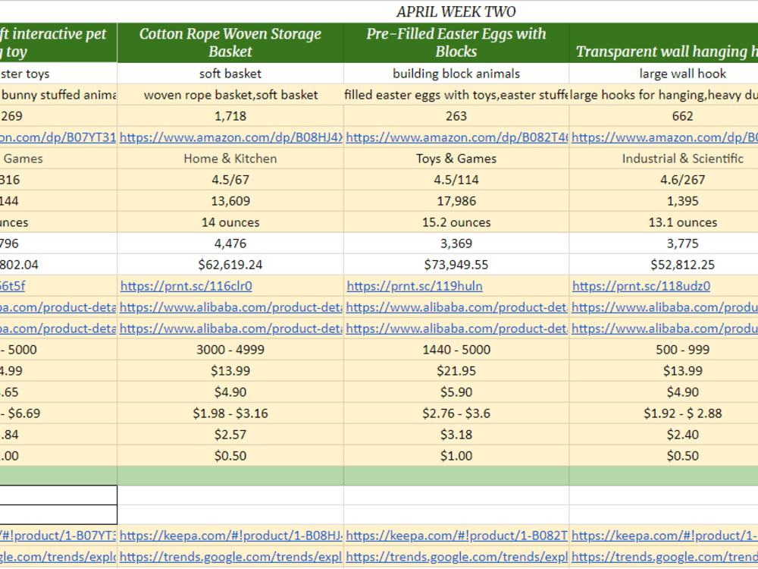The height and width of the screenshot is (569, 758).
Task: Select the MOQ cell 500 - 999
Action: pos(664,350)
